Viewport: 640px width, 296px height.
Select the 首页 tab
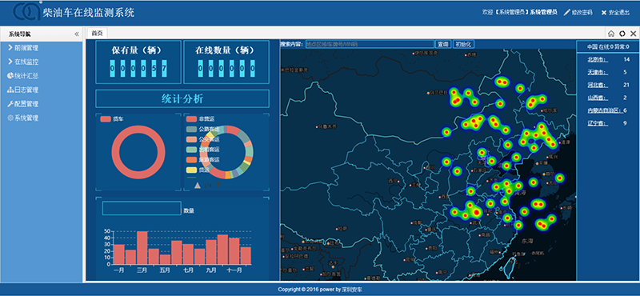(x=97, y=34)
